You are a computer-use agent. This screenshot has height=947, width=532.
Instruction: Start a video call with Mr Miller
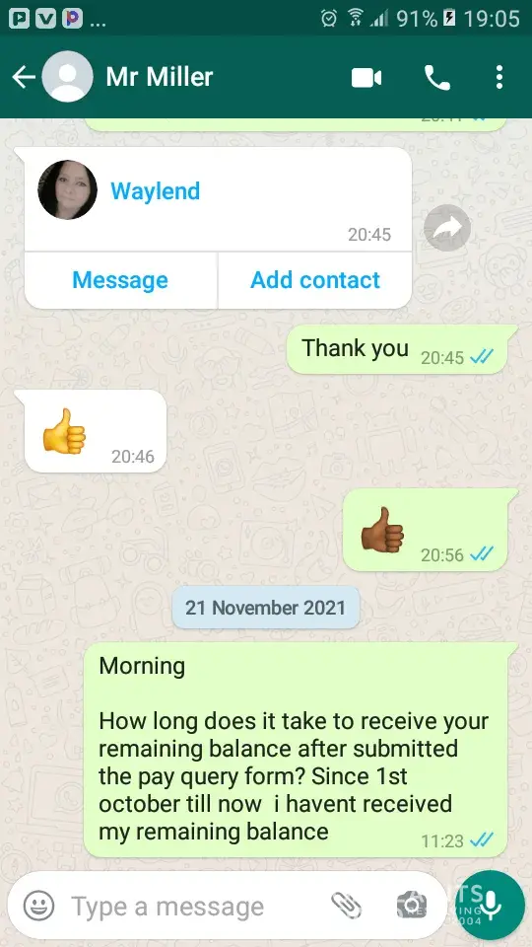coord(366,77)
